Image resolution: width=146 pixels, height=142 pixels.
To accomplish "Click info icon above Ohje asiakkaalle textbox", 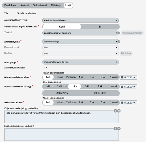I will point(115,111).
